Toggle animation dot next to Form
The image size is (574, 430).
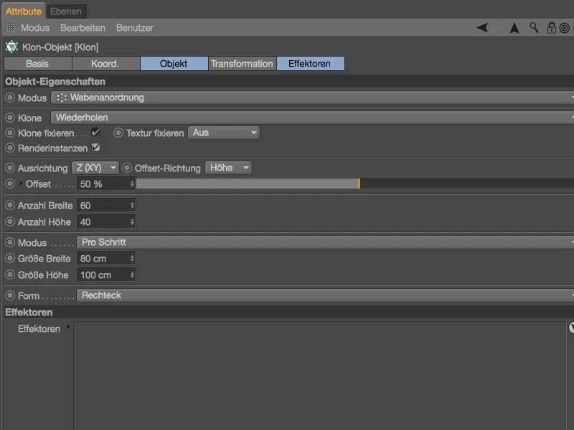pyautogui.click(x=10, y=295)
